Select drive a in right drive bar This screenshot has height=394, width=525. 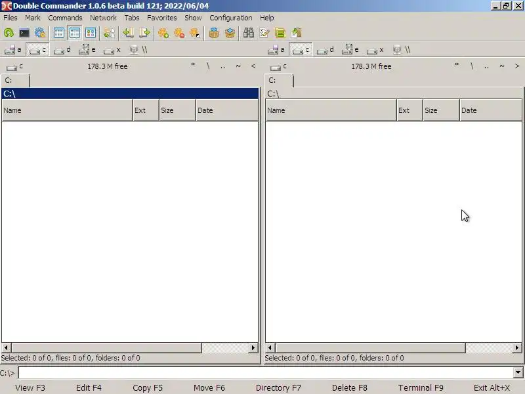[x=276, y=50]
